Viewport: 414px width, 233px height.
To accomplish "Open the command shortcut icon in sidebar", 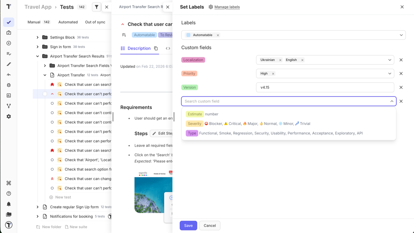I will point(9,183).
